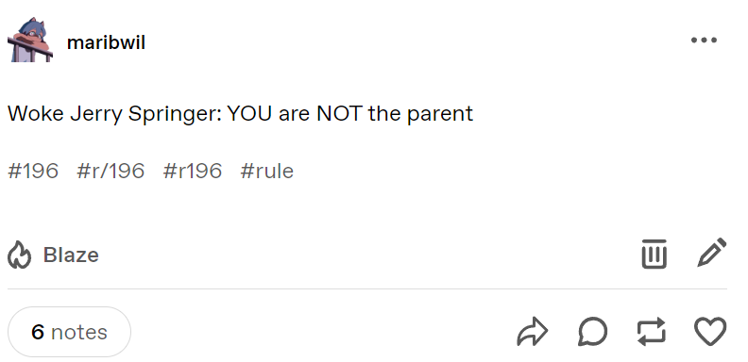Edit the post using the pencil icon

(x=712, y=253)
